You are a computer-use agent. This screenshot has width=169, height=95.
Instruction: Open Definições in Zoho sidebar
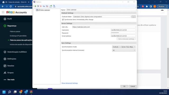coord(12,59)
